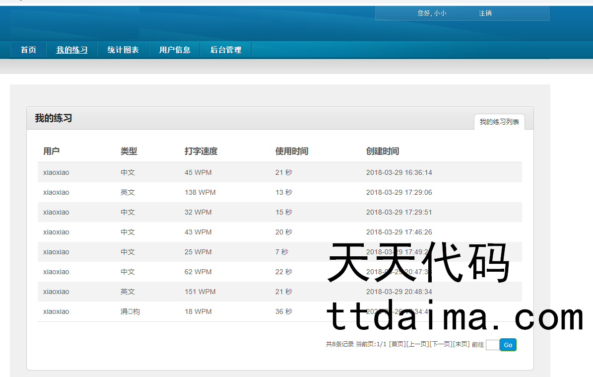Click the 用户 column header
The width and height of the screenshot is (593, 377).
pyautogui.click(x=52, y=151)
